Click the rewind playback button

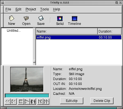pos(8,102)
